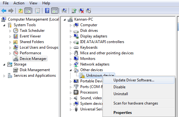Click the System Tools wrench icon

(10, 25)
